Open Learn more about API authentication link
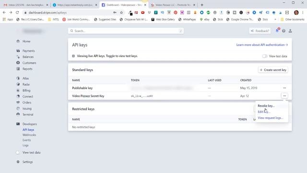 tap(262, 45)
